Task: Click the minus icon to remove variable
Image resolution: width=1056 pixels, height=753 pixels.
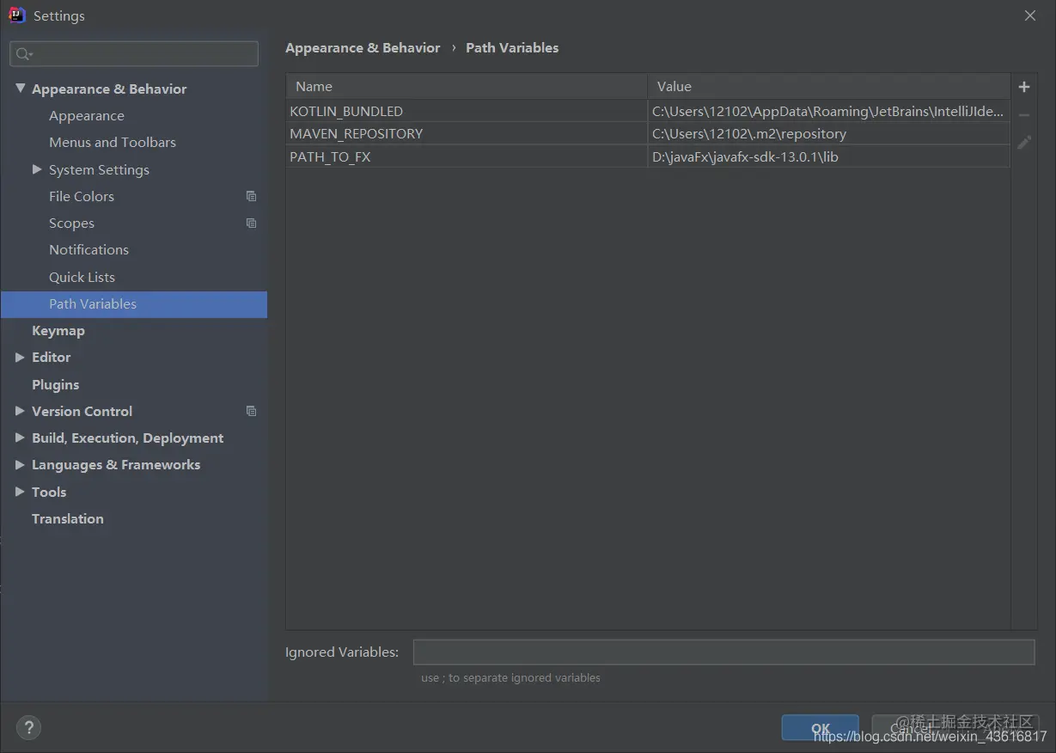Action: pyautogui.click(x=1023, y=115)
